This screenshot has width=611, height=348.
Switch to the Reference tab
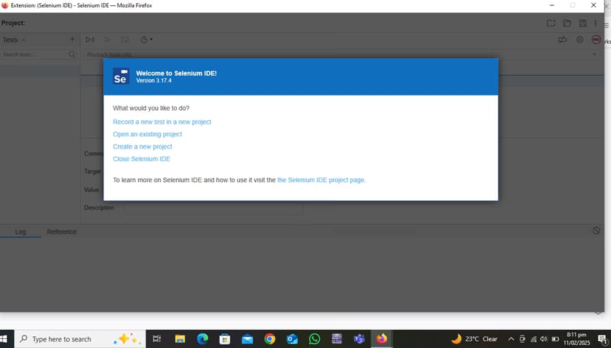click(x=62, y=232)
